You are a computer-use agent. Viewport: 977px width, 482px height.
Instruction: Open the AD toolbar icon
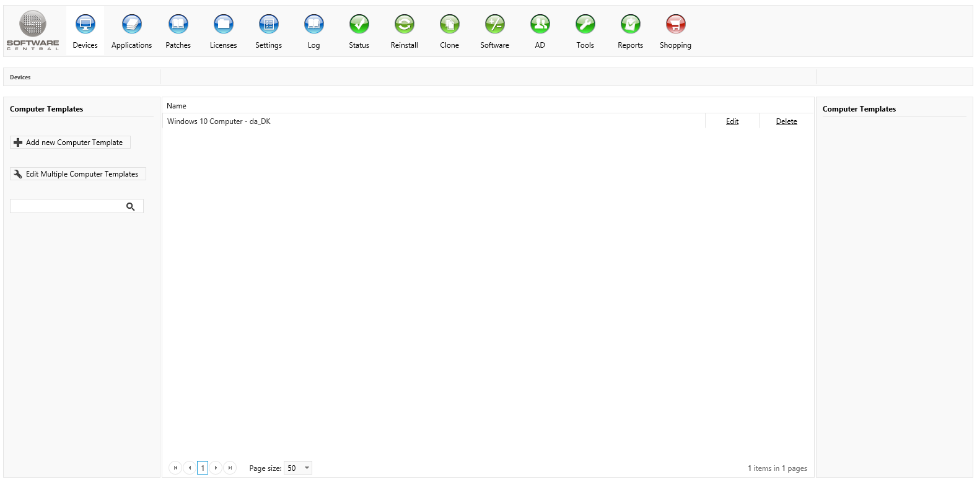tap(540, 25)
